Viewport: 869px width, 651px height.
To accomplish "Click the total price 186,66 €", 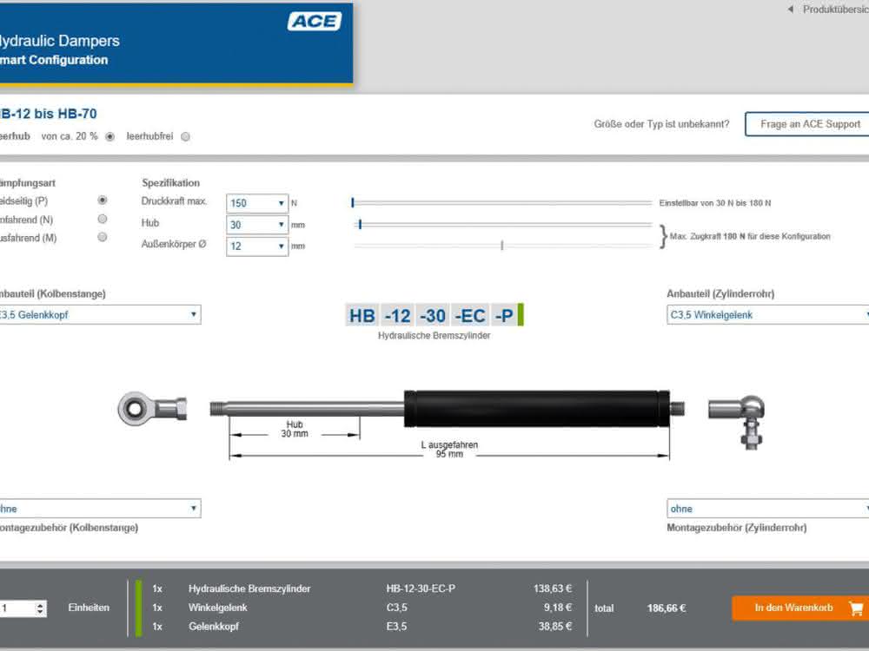I will (667, 608).
